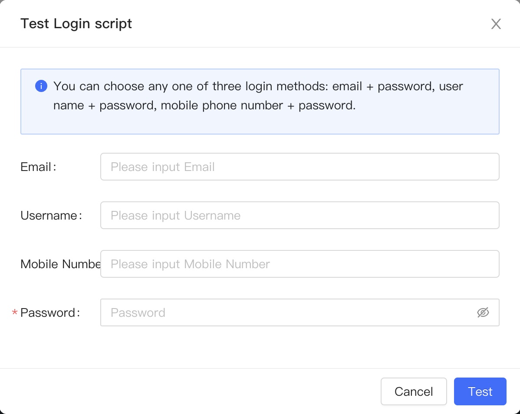Click the blank header area beside the title
The image size is (520, 414).
304,23
